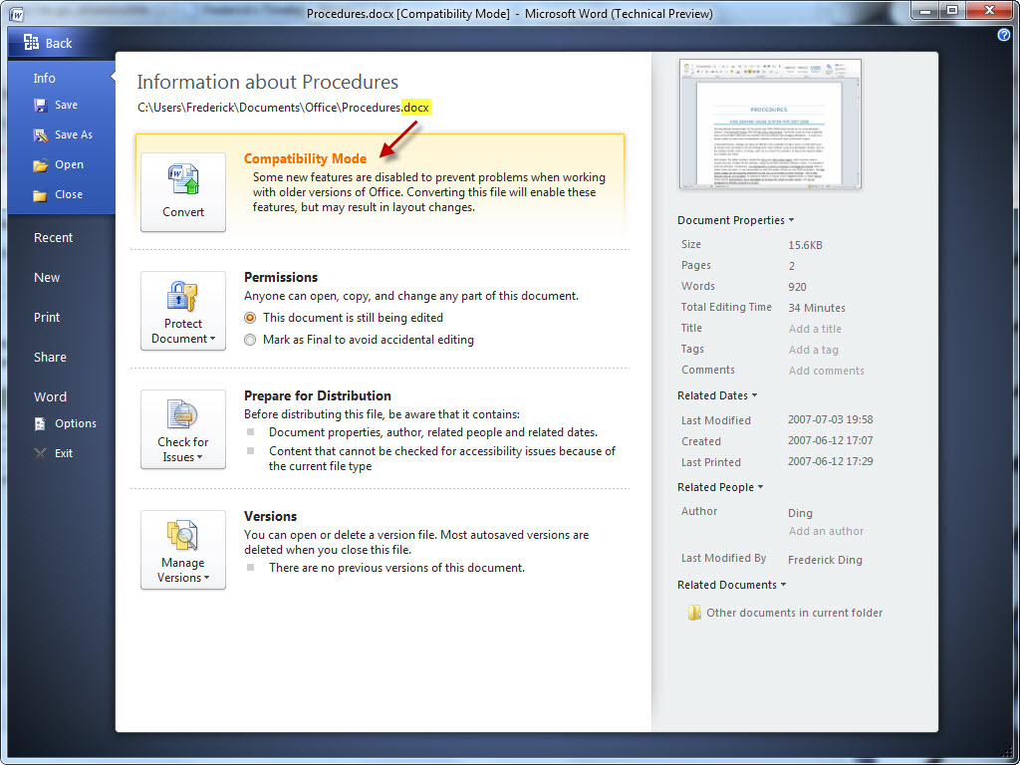The width and height of the screenshot is (1020, 765).
Task: Click the Procedures document preview thumbnail
Action: (770, 124)
